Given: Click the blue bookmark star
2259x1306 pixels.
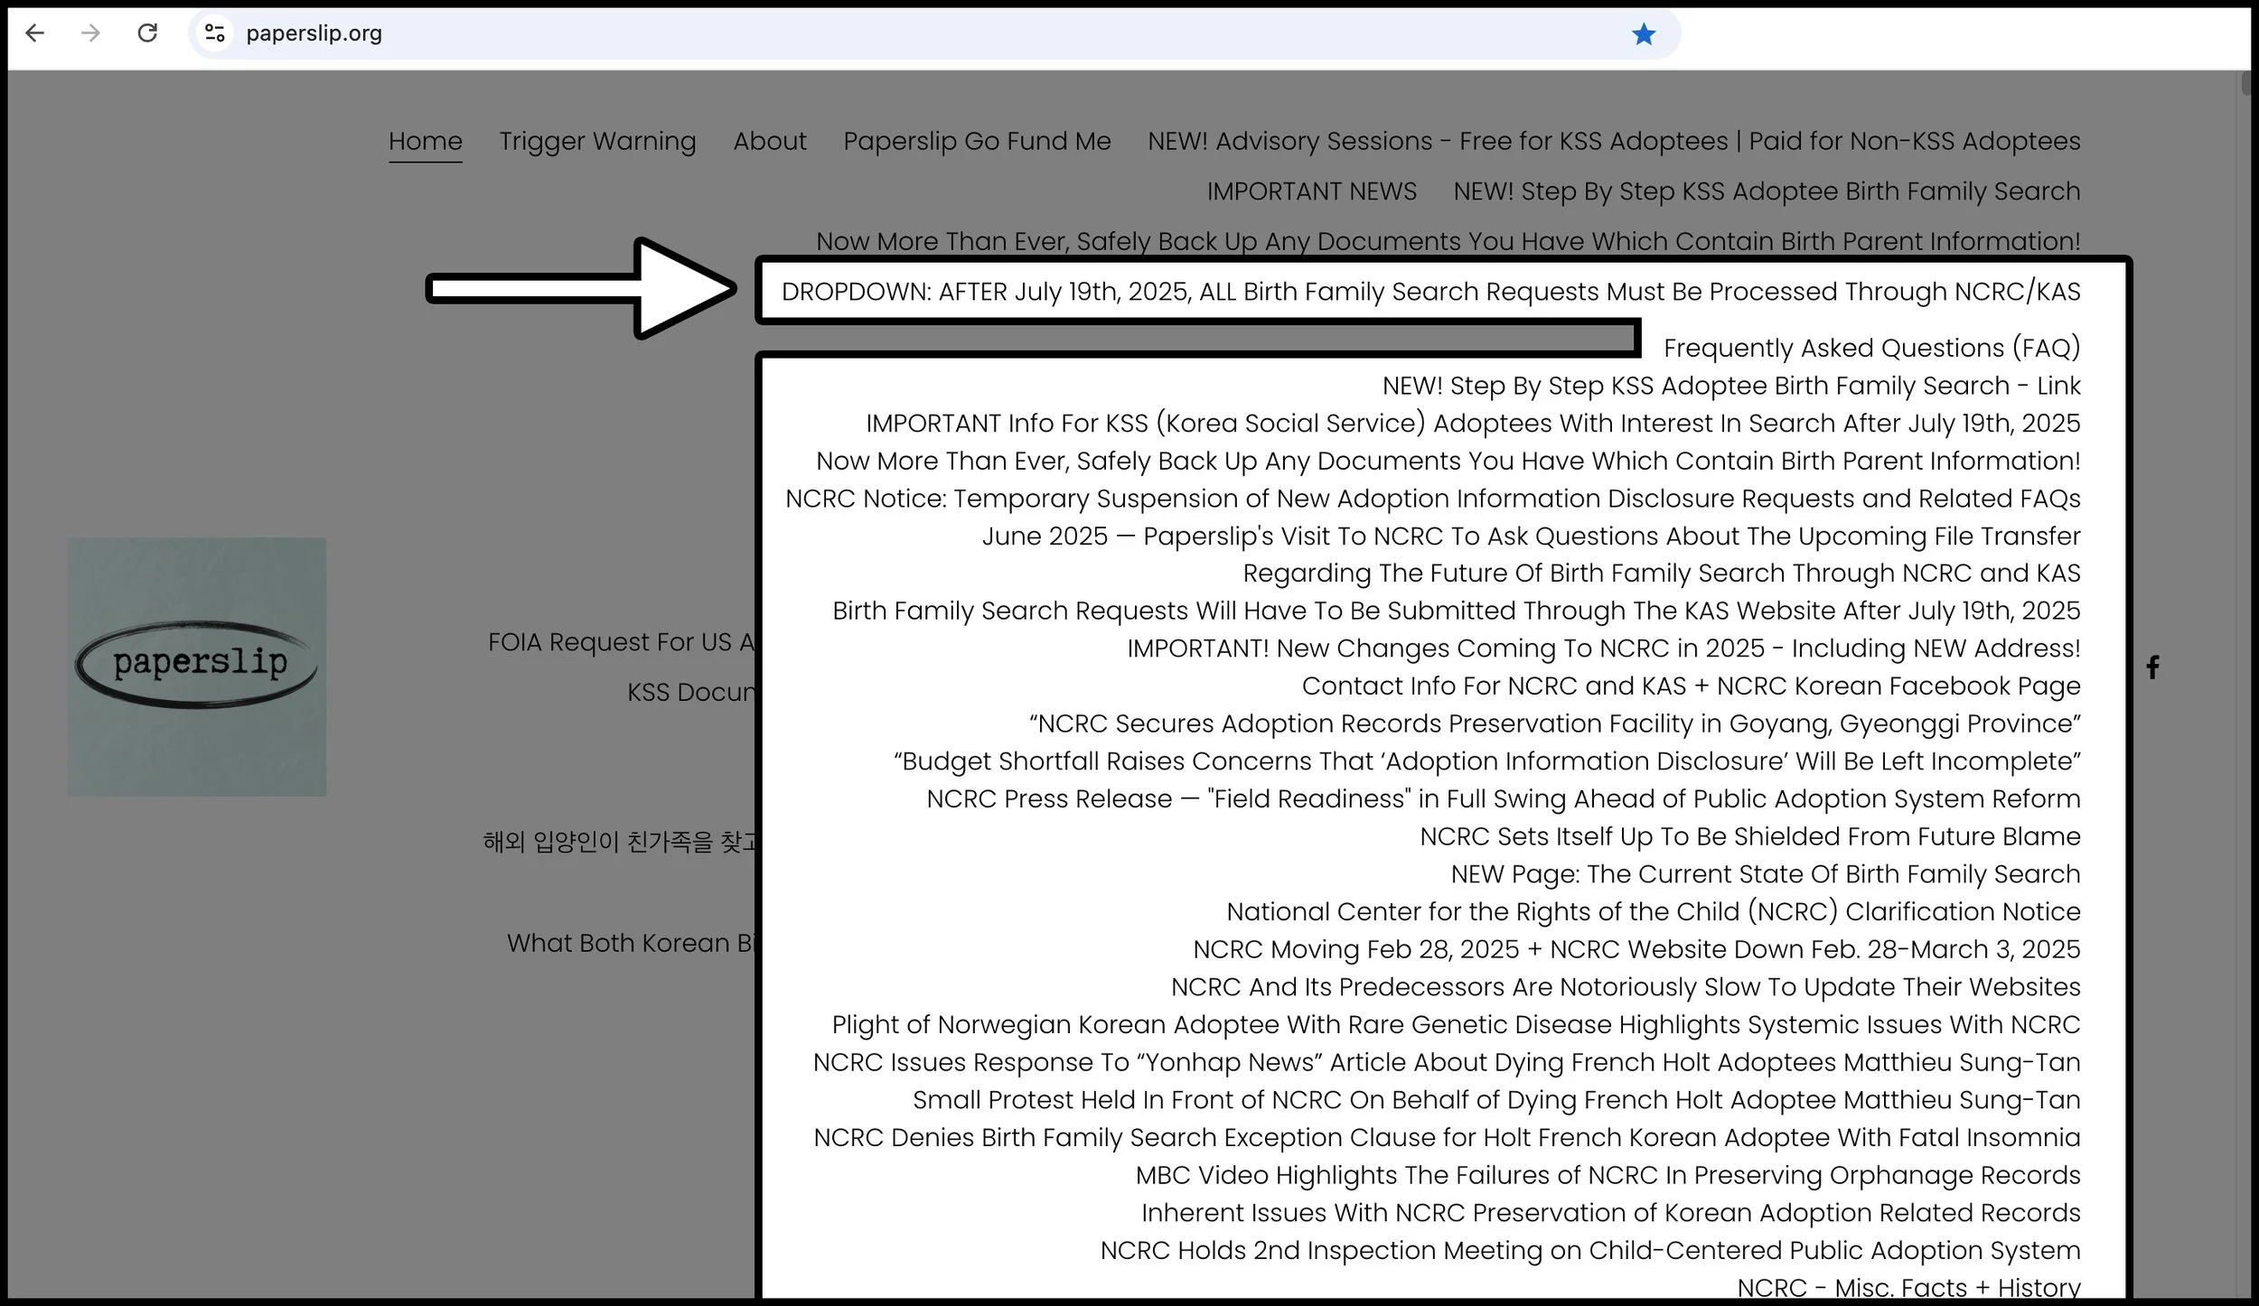Looking at the screenshot, I should (1644, 34).
